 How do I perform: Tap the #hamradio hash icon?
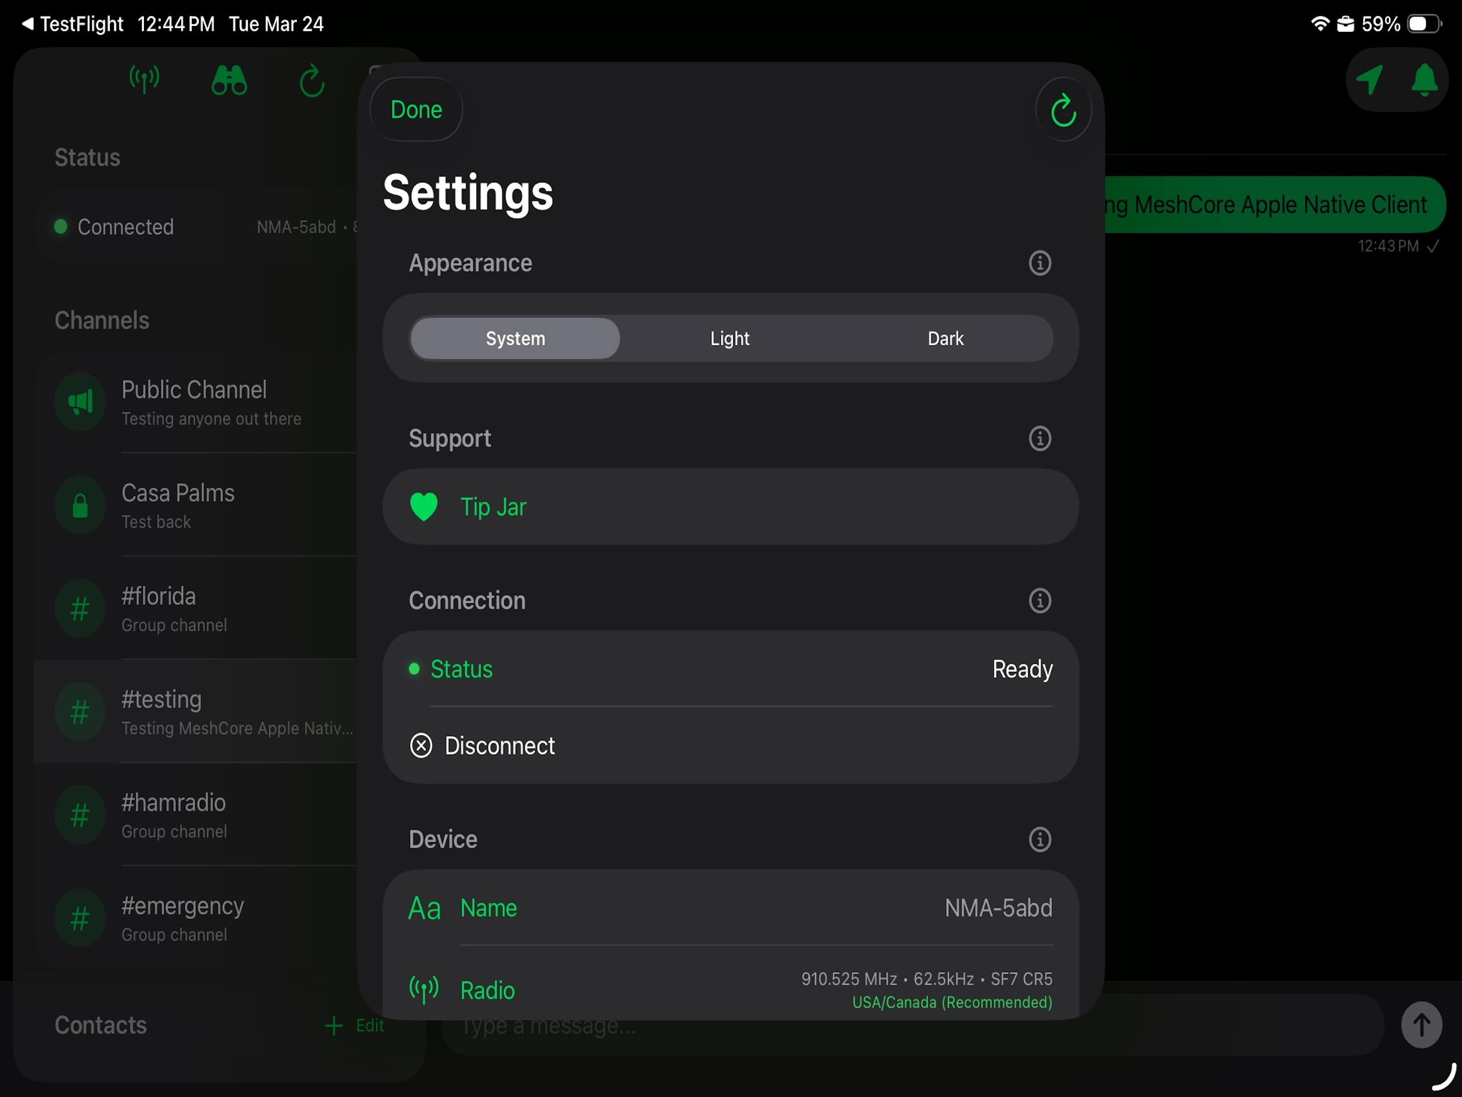point(80,815)
